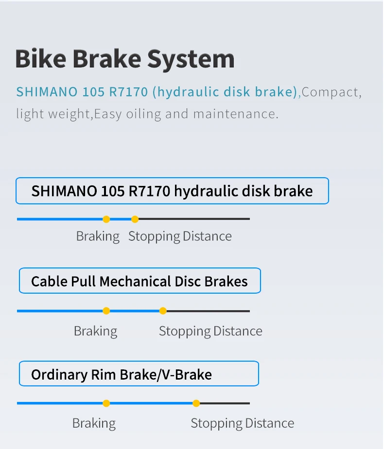Click the Braking label under the Cable Pull slider
384x449 pixels.
point(95,331)
